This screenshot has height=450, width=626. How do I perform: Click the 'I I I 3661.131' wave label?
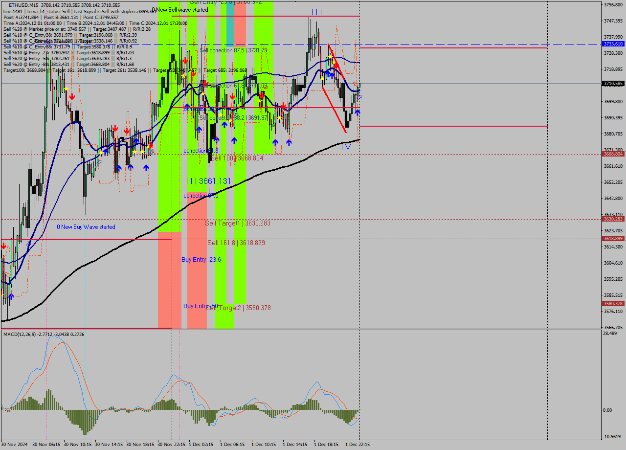[x=208, y=181]
